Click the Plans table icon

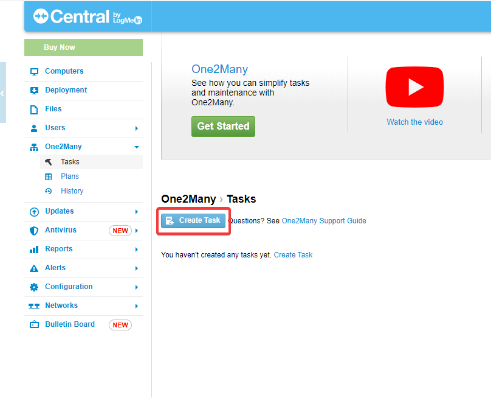[x=48, y=177]
